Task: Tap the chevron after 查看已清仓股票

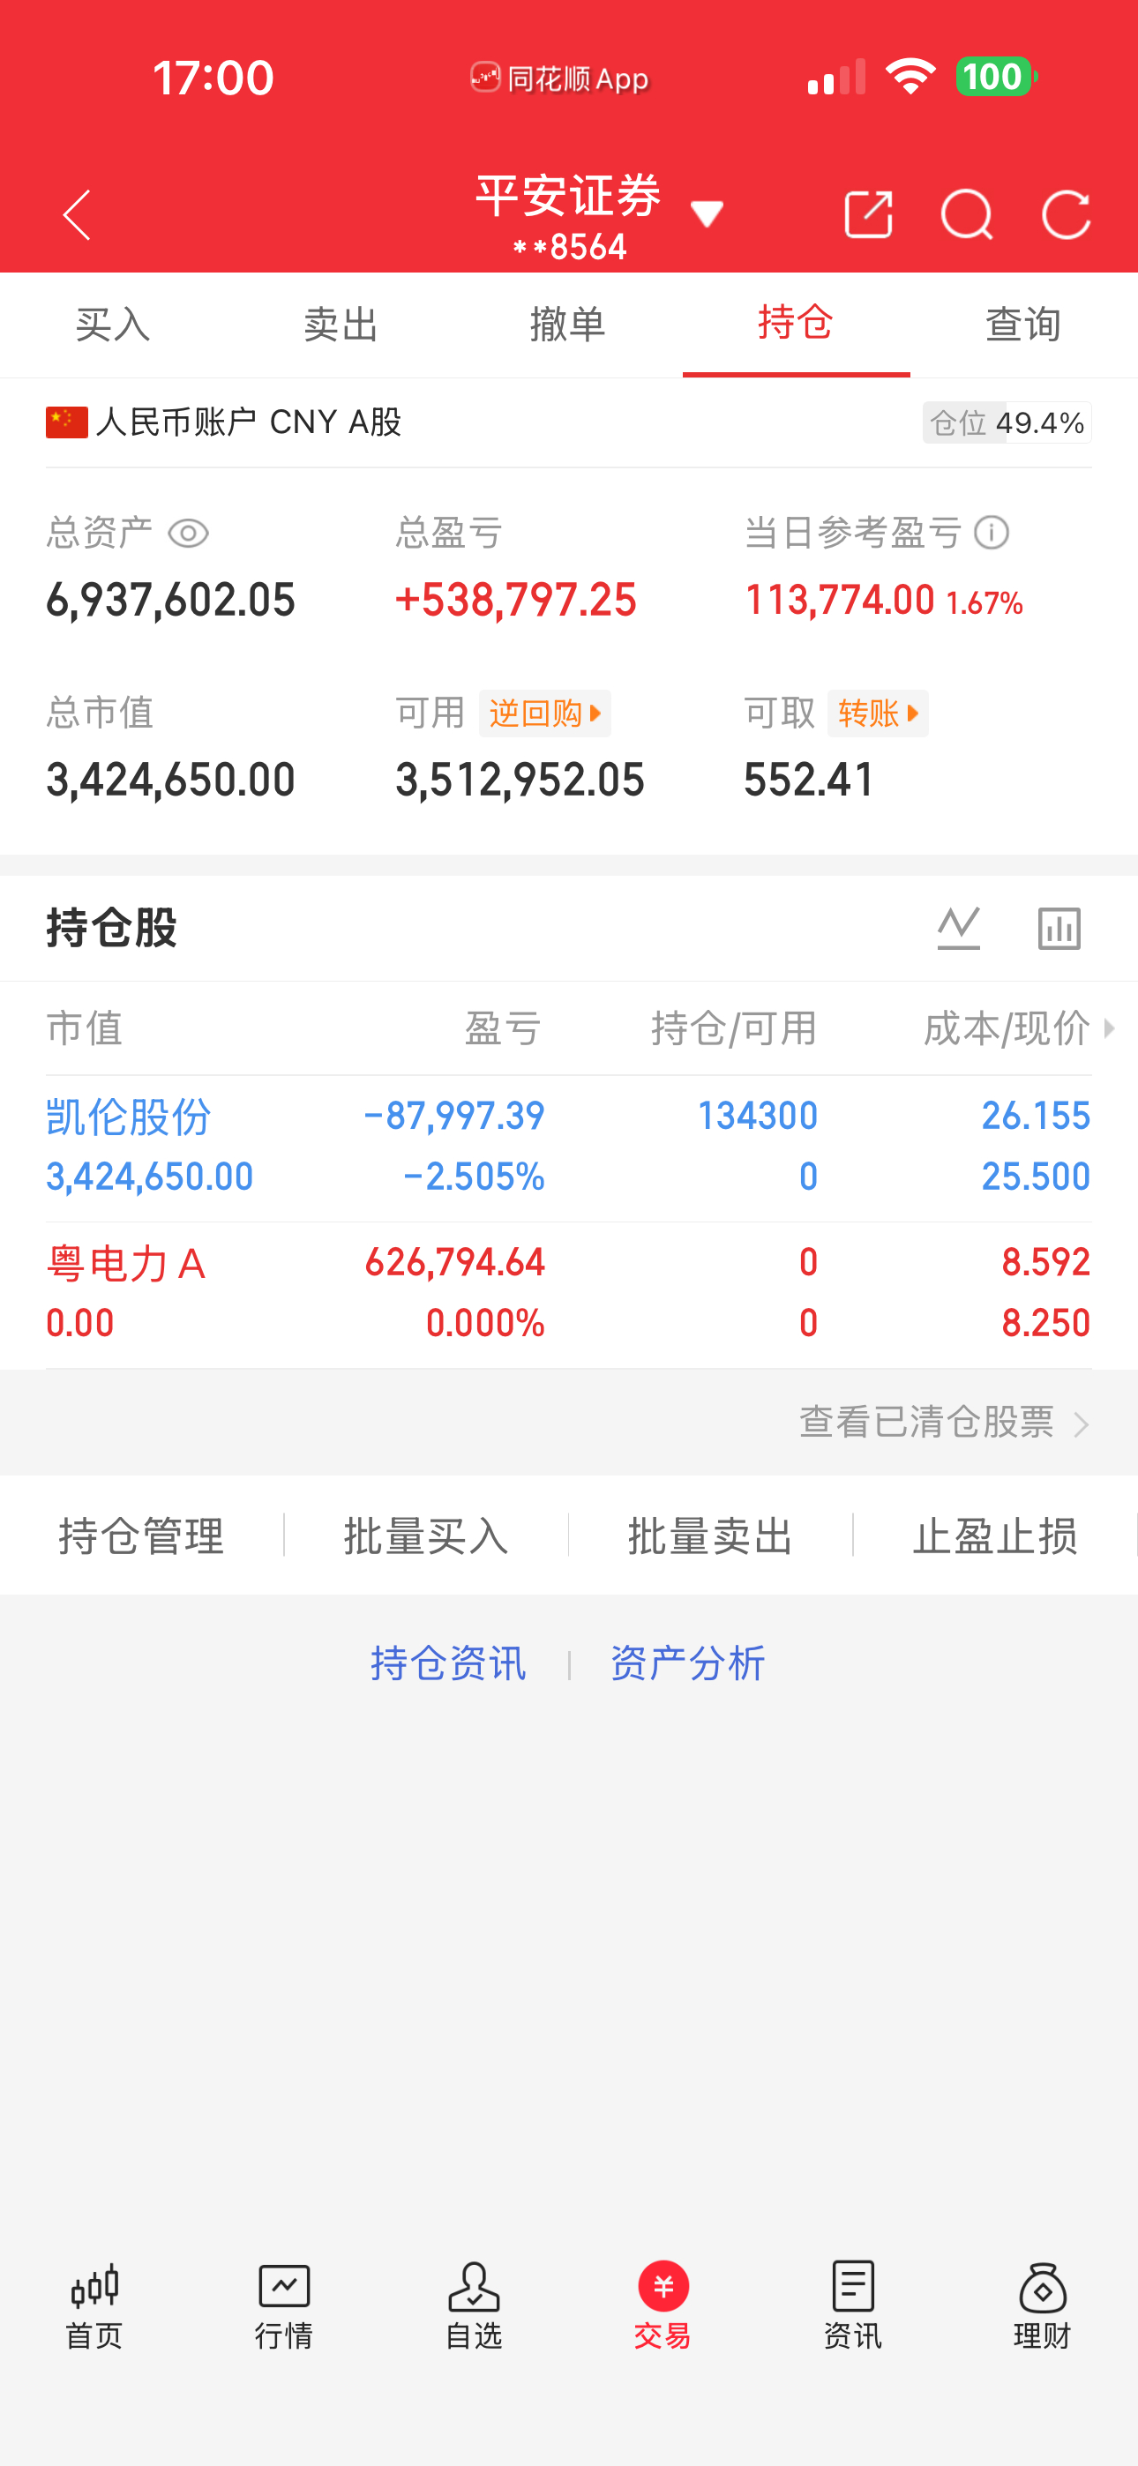Action: pyautogui.click(x=1082, y=1424)
